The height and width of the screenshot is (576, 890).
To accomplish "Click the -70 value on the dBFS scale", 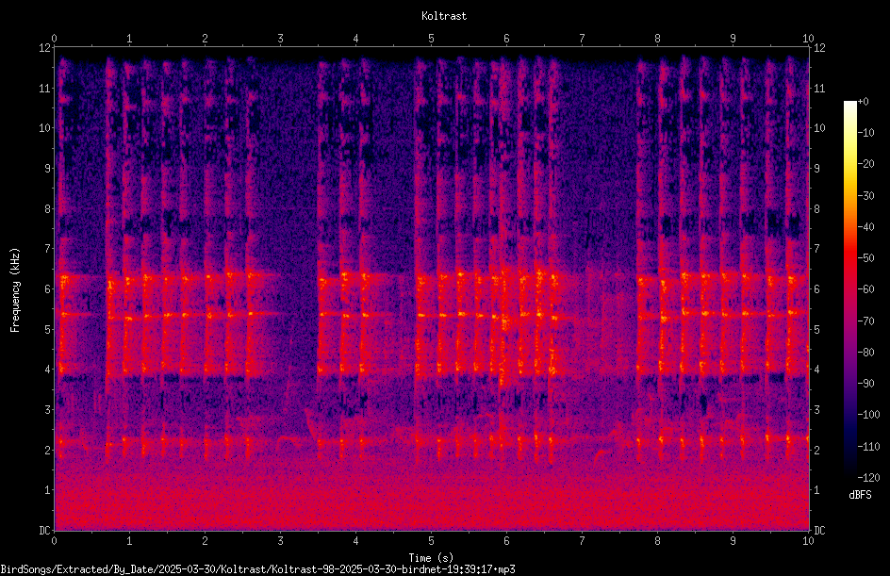I will point(865,321).
